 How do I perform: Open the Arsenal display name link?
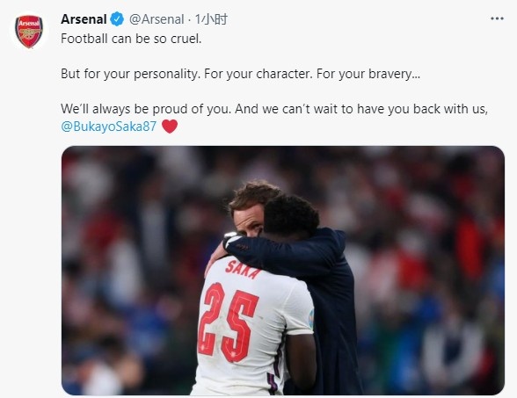84,19
